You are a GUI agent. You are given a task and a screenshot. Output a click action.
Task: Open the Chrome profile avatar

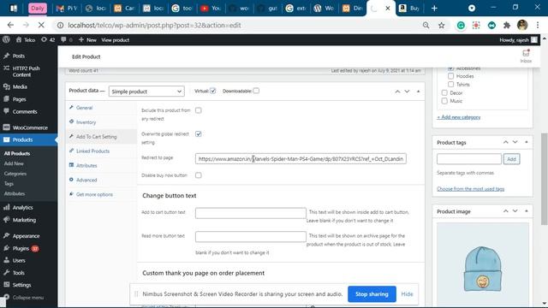(x=522, y=25)
